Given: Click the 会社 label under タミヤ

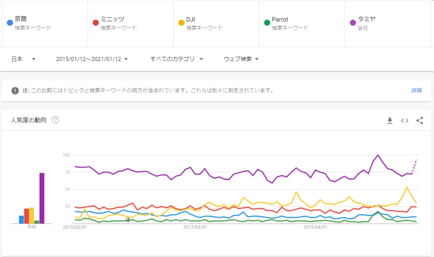Looking at the screenshot, I should click(363, 28).
